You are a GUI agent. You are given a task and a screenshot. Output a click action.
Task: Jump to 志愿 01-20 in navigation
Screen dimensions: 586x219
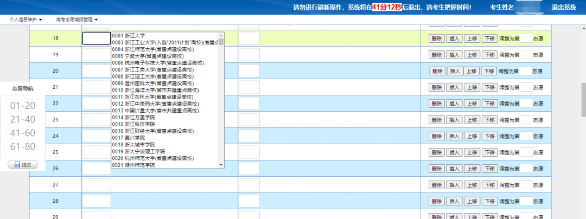click(22, 106)
